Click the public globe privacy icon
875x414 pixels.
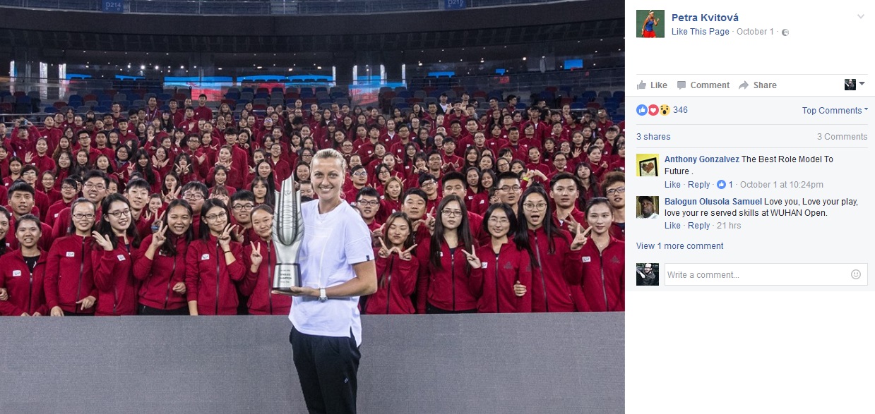point(785,32)
